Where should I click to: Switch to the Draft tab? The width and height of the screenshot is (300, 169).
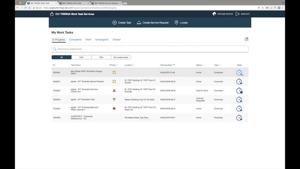click(x=88, y=39)
